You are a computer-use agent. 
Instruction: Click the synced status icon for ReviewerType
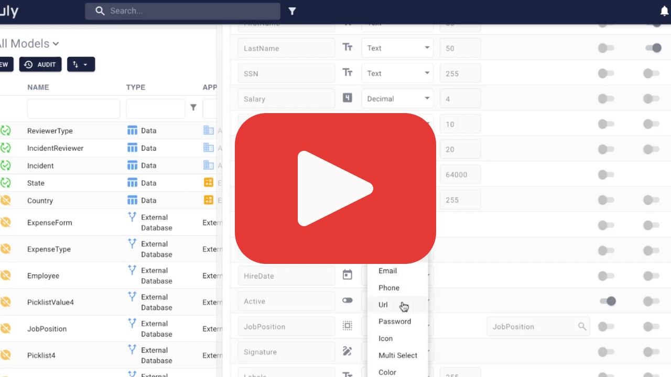[x=5, y=131]
